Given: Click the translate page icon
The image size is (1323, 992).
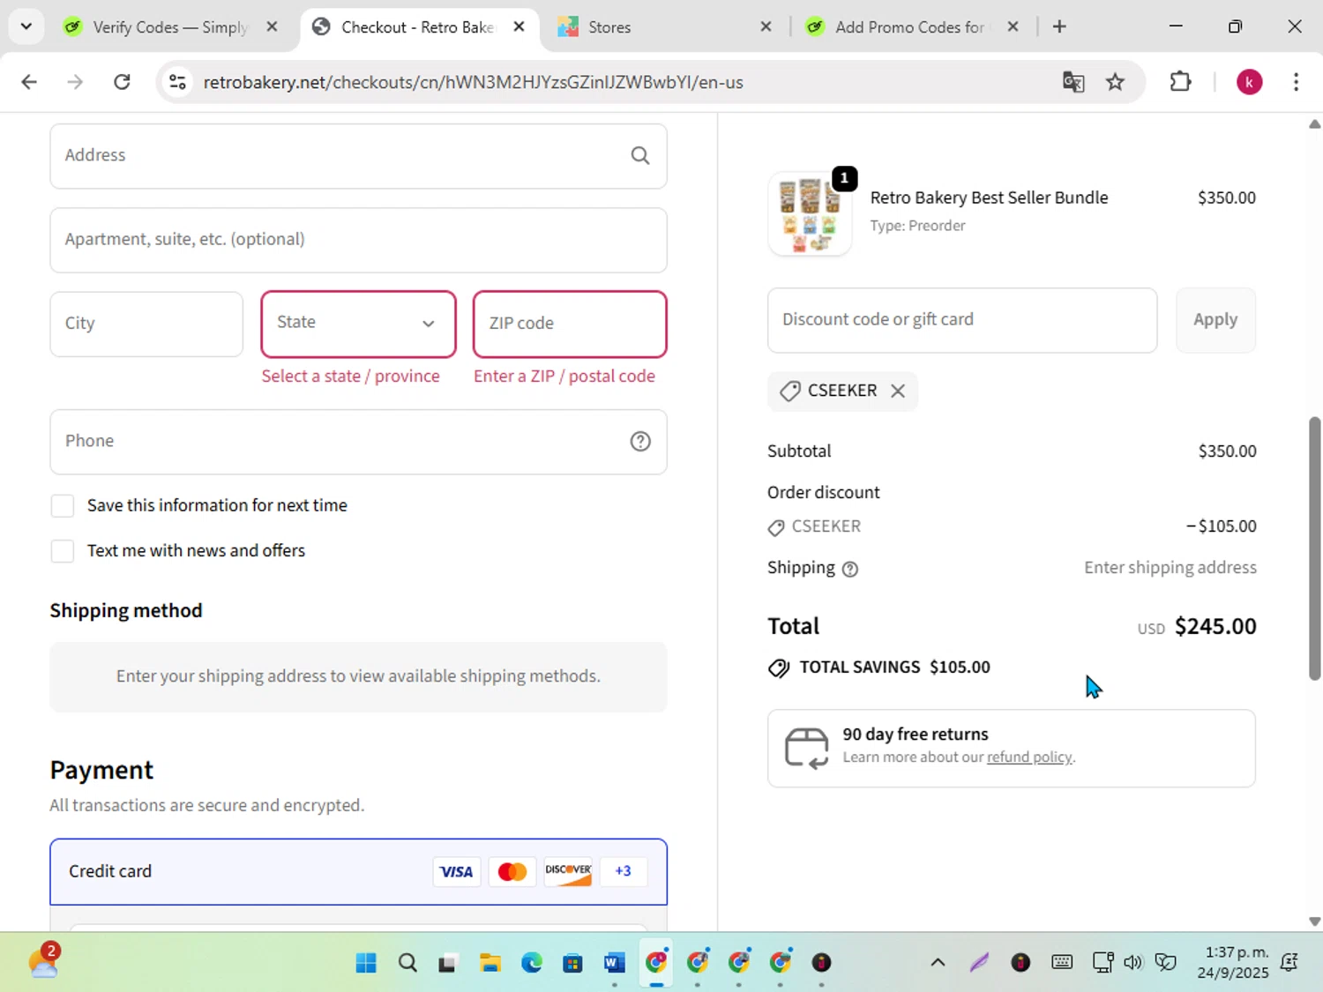Looking at the screenshot, I should tap(1073, 82).
